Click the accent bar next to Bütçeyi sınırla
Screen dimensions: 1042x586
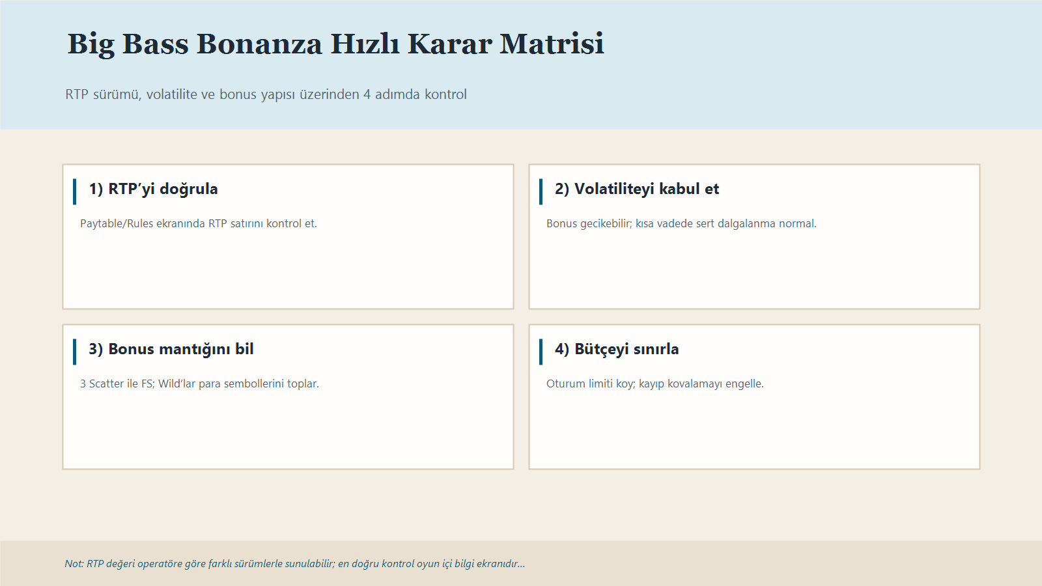point(541,349)
